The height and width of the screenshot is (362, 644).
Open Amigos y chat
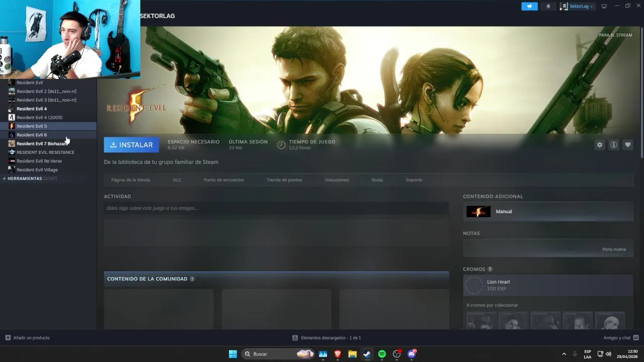click(621, 338)
